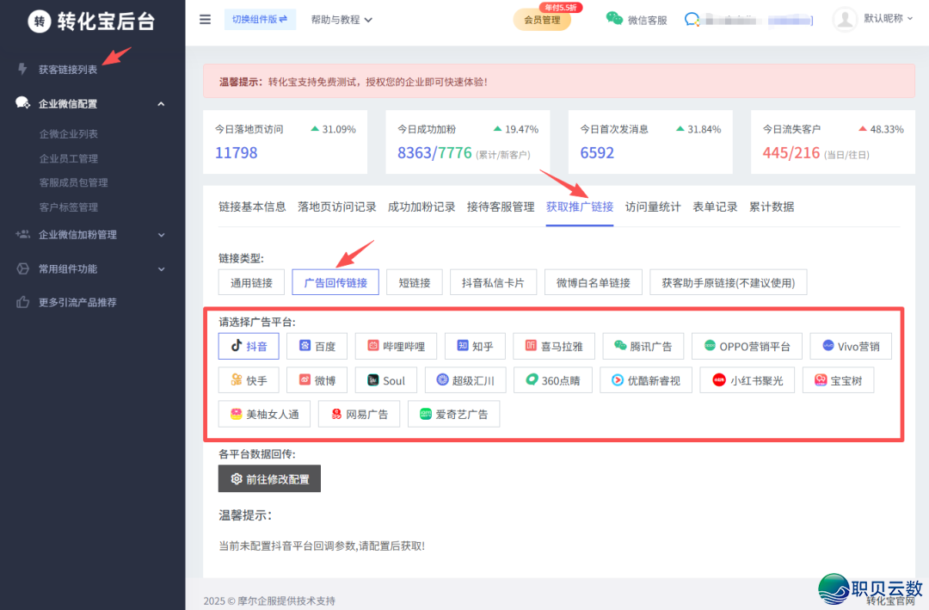Open 获客链接列表 in the sidebar
Viewport: 929px width, 610px height.
(x=69, y=69)
